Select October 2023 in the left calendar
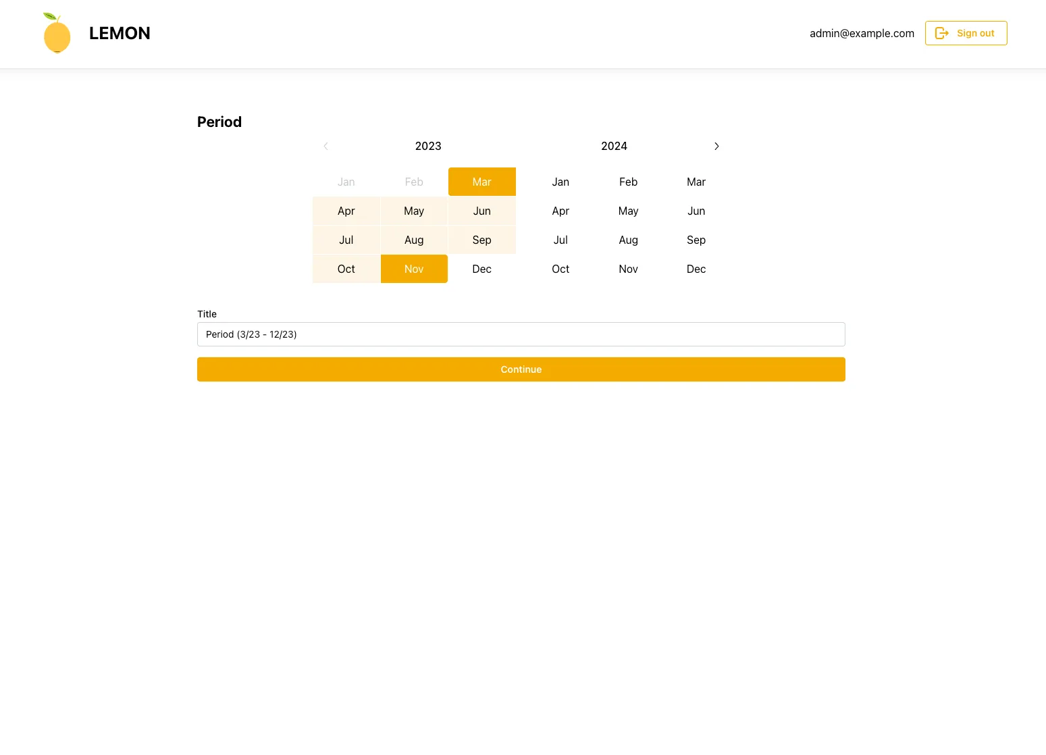The image size is (1046, 755). pyautogui.click(x=346, y=268)
